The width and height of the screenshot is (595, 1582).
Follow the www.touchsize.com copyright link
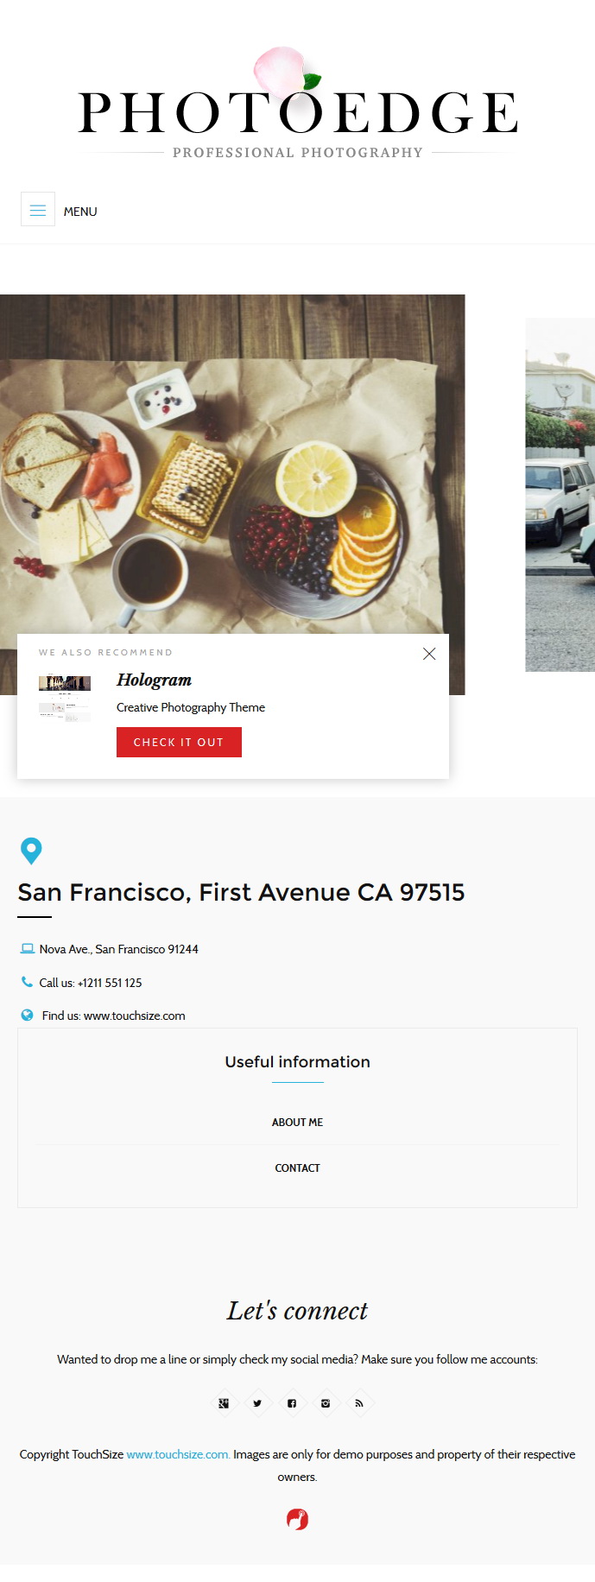click(178, 1454)
